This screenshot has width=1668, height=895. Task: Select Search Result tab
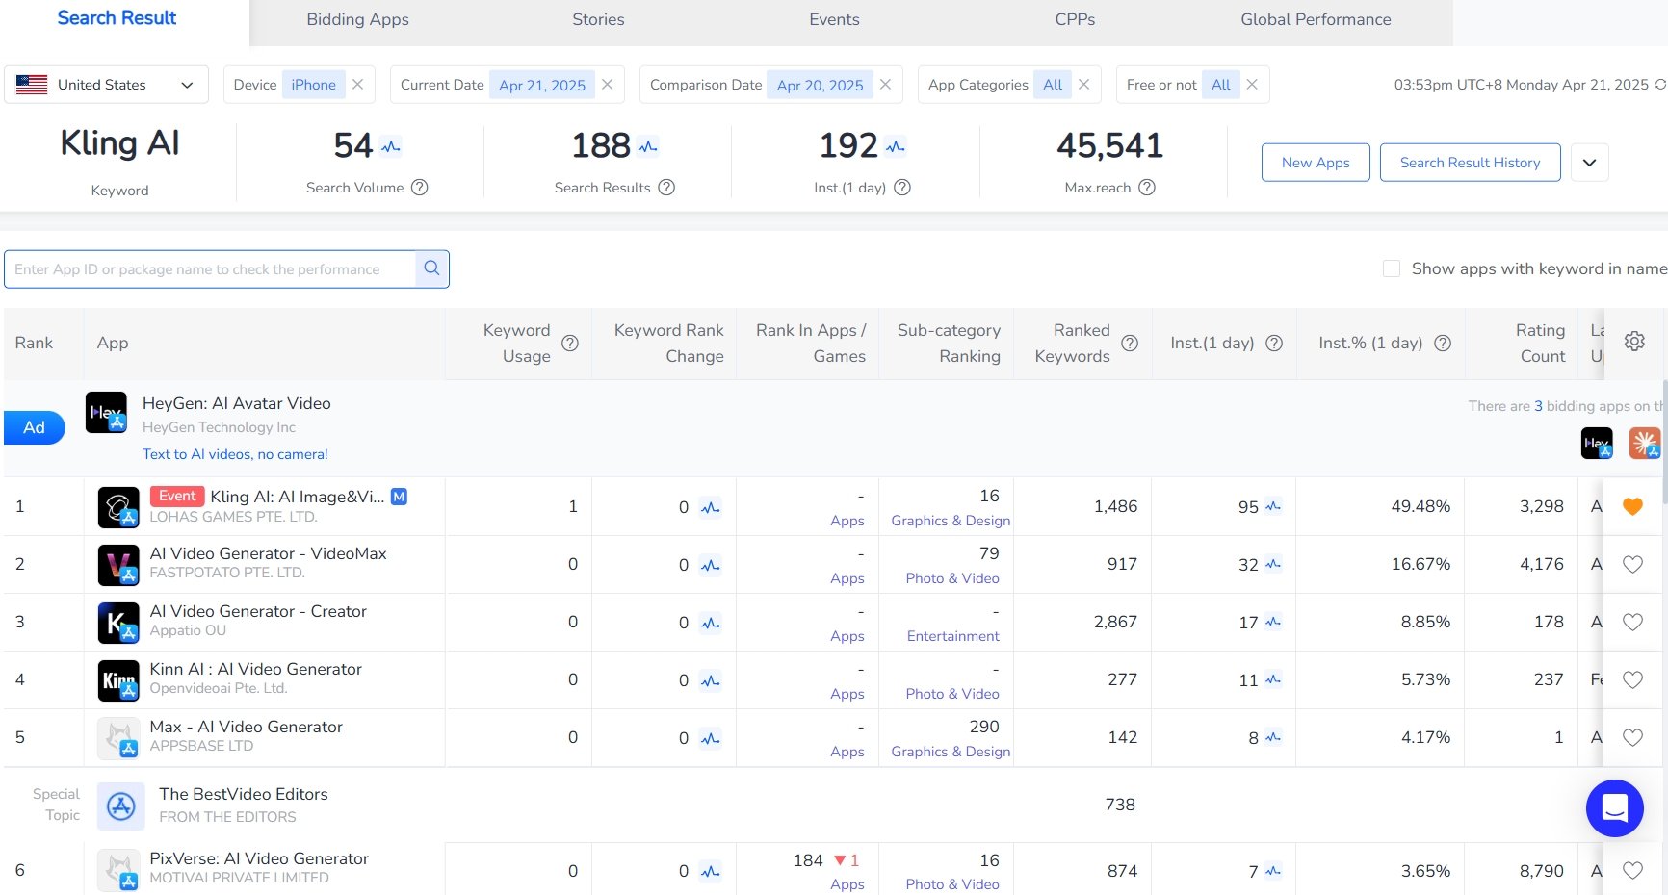click(x=117, y=18)
